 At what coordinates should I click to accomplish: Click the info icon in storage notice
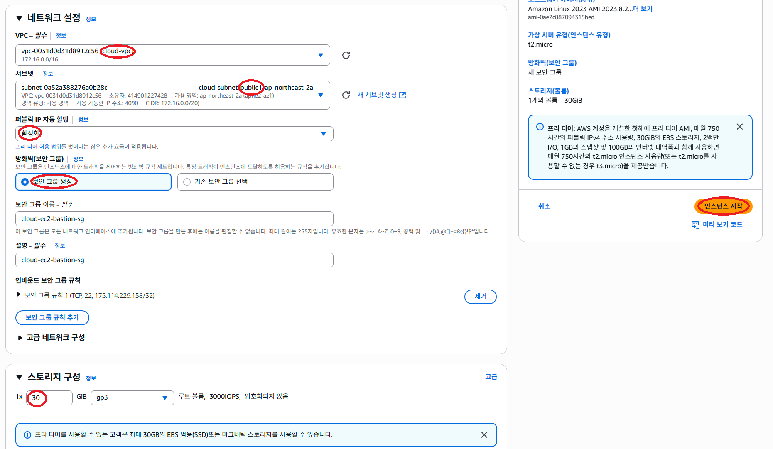click(x=27, y=435)
